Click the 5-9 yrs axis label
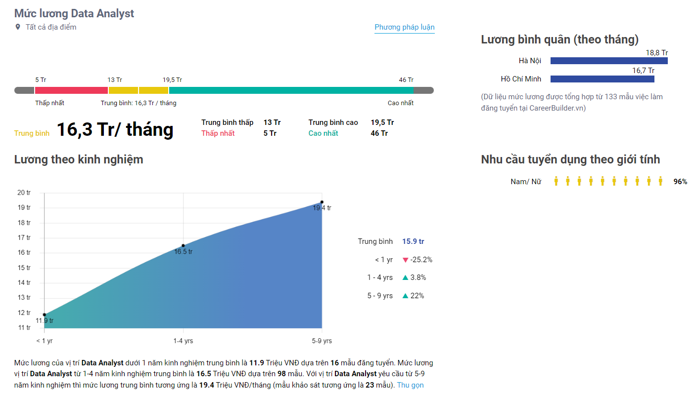The width and height of the screenshot is (695, 393). (x=322, y=341)
